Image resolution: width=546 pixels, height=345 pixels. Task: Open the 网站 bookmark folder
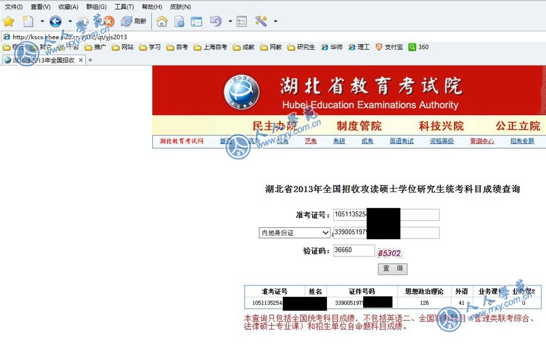click(122, 47)
